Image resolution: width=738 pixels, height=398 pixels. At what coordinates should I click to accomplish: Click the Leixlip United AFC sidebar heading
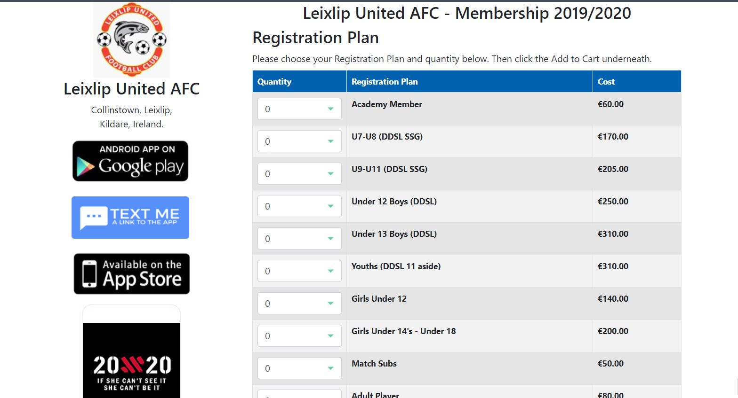tap(131, 89)
